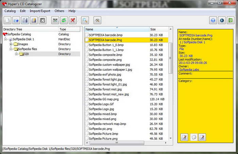The width and height of the screenshot is (238, 154).
Task: Click the first pencil edit button in details panel
Action: (184, 137)
